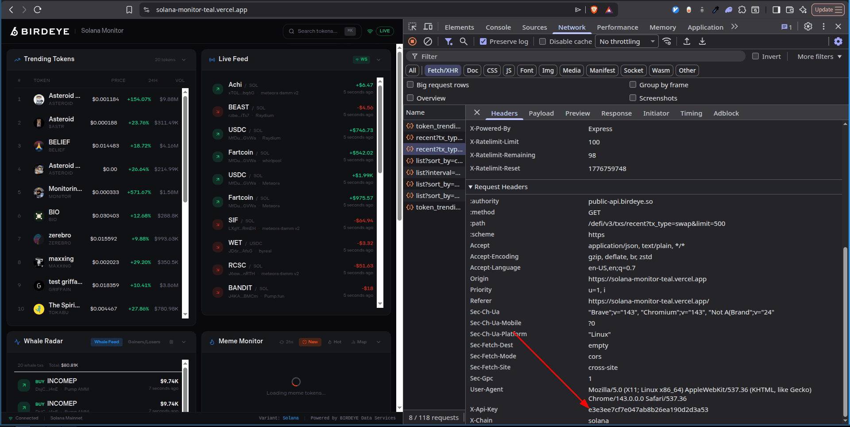The width and height of the screenshot is (850, 427).
Task: Toggle the network filter funnel icon
Action: [x=448, y=41]
